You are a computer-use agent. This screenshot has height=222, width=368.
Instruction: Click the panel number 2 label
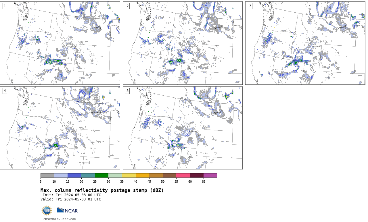[127, 6]
